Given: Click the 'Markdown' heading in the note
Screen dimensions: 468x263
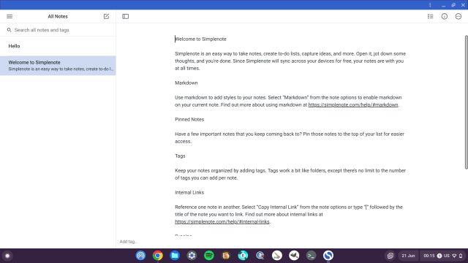Looking at the screenshot, I should [186, 83].
